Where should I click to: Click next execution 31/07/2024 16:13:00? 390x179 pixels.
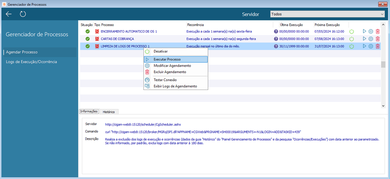point(329,46)
